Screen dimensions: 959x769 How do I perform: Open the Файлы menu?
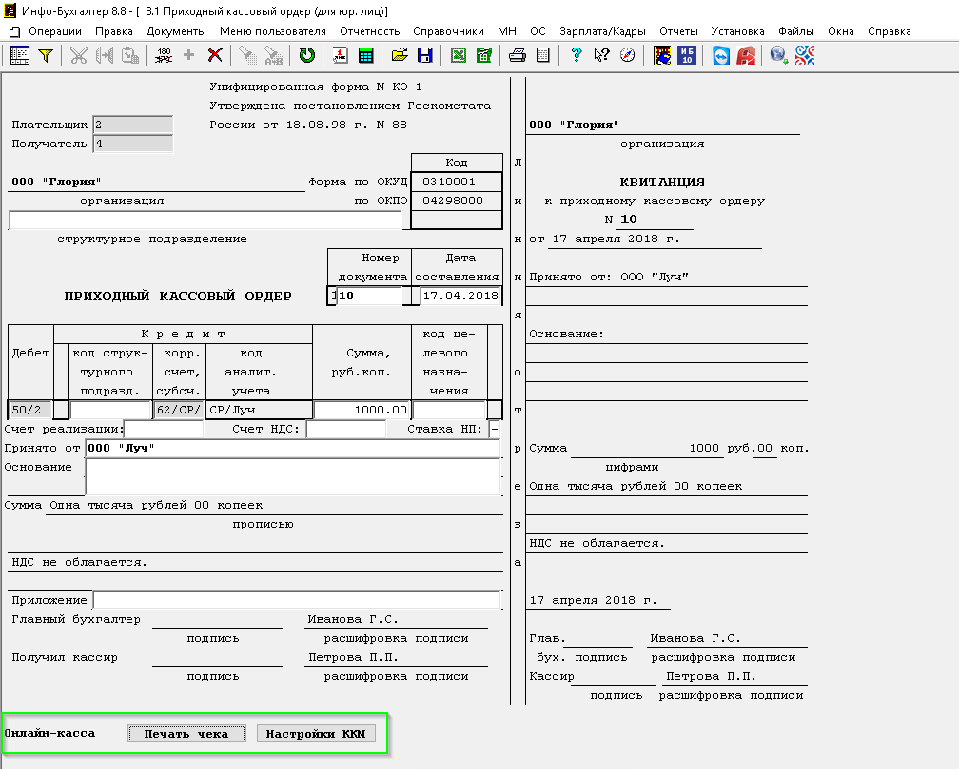click(x=795, y=31)
